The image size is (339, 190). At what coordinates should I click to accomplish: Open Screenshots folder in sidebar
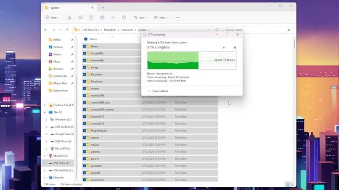[x=60, y=90]
